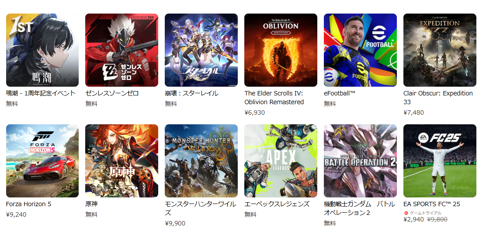This screenshot has height=232, width=486.
Task: Open the 'Forza Horizon 5' title link
Action: [x=28, y=204]
